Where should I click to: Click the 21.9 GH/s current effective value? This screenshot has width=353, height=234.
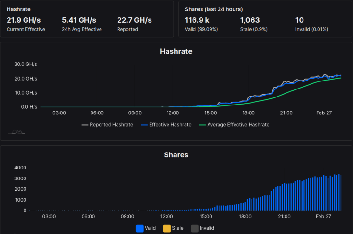[x=24, y=20]
